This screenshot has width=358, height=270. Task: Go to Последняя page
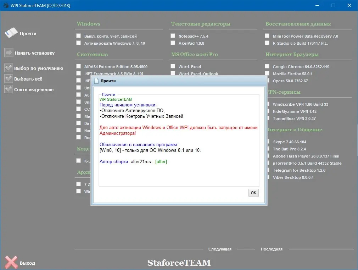coord(272,249)
